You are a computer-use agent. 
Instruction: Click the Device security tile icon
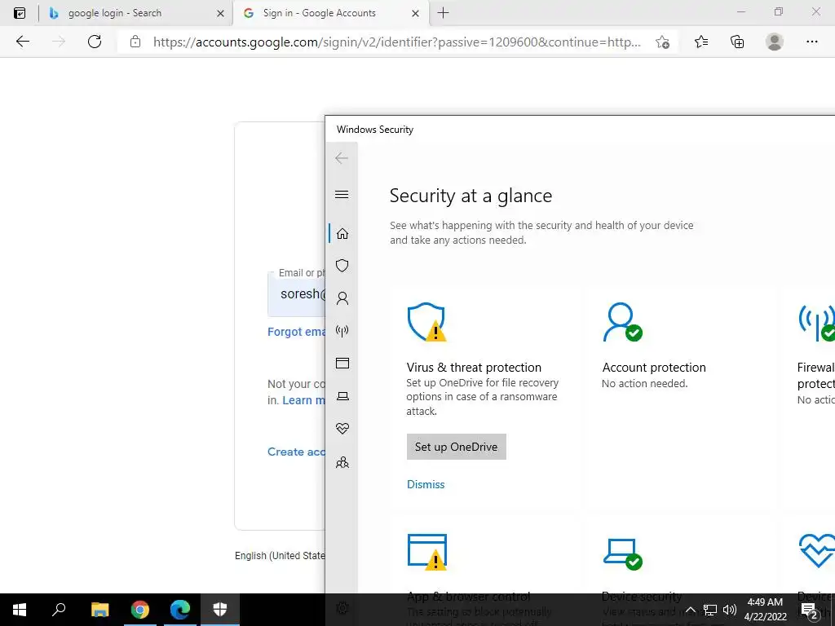point(622,553)
